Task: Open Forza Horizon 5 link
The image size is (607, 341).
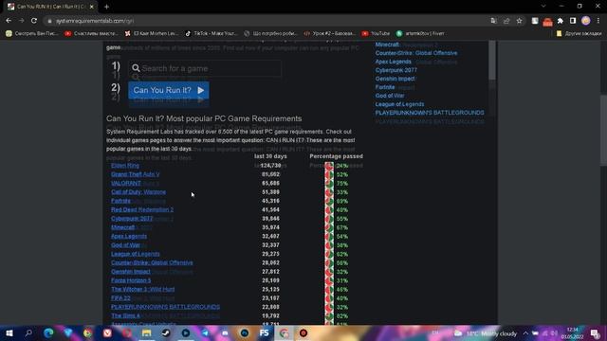Action: [131, 280]
